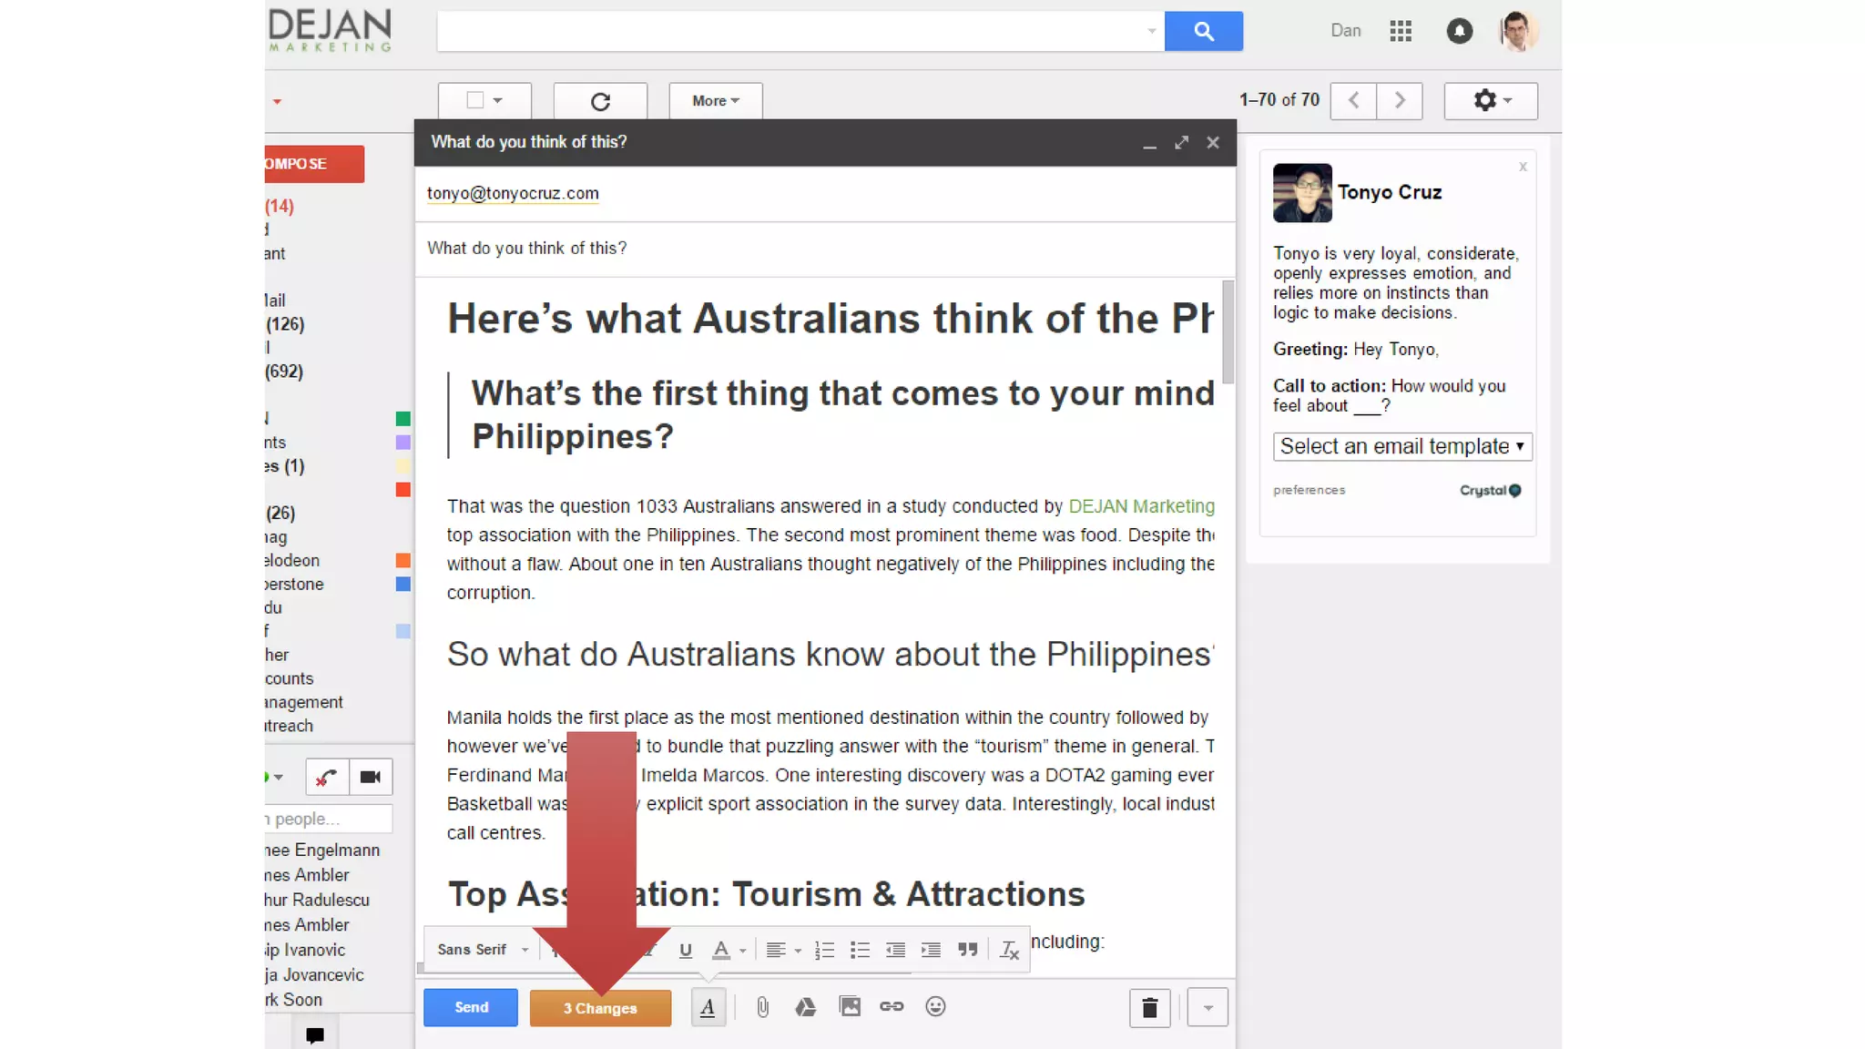1865x1049 pixels.
Task: Refresh the inbox
Action: coord(600,101)
